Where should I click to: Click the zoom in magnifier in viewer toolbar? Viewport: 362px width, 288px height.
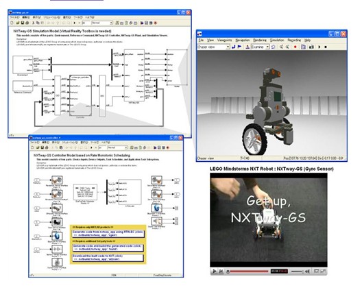click(x=281, y=47)
